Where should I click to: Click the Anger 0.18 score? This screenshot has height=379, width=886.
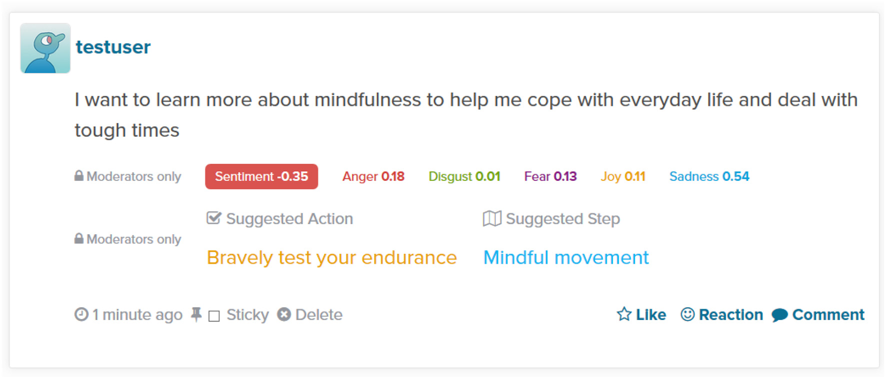tap(373, 177)
